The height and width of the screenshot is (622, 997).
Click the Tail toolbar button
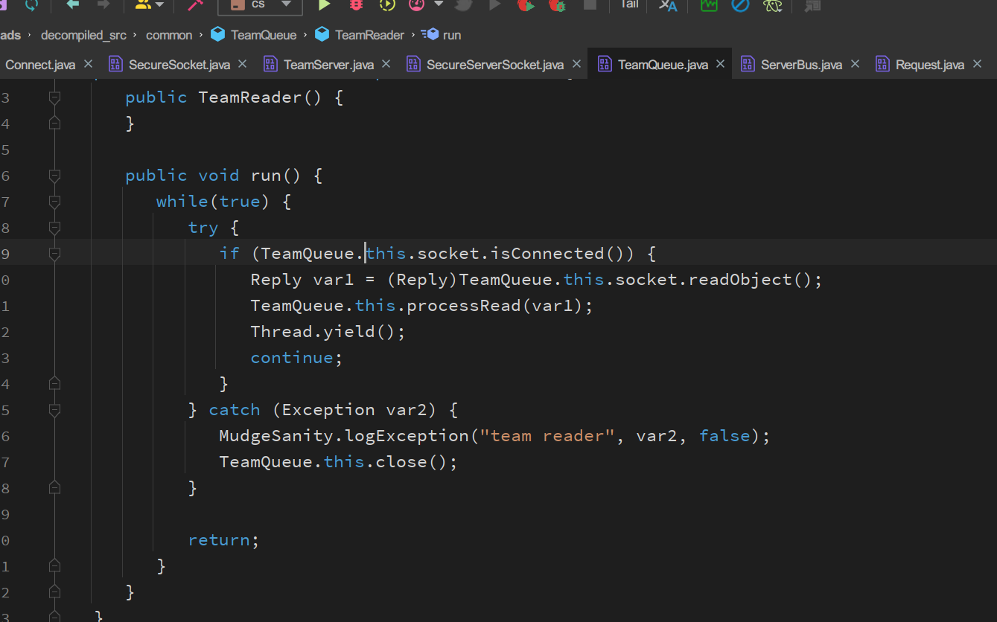coord(629,4)
